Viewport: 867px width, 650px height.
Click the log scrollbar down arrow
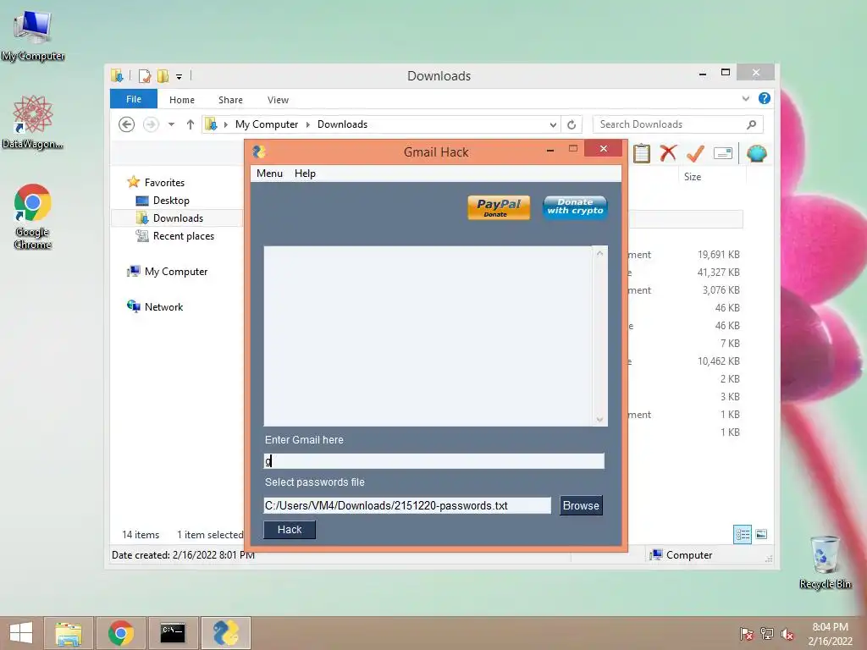click(599, 420)
